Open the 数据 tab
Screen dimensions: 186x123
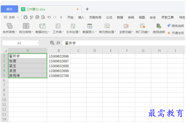(120, 17)
